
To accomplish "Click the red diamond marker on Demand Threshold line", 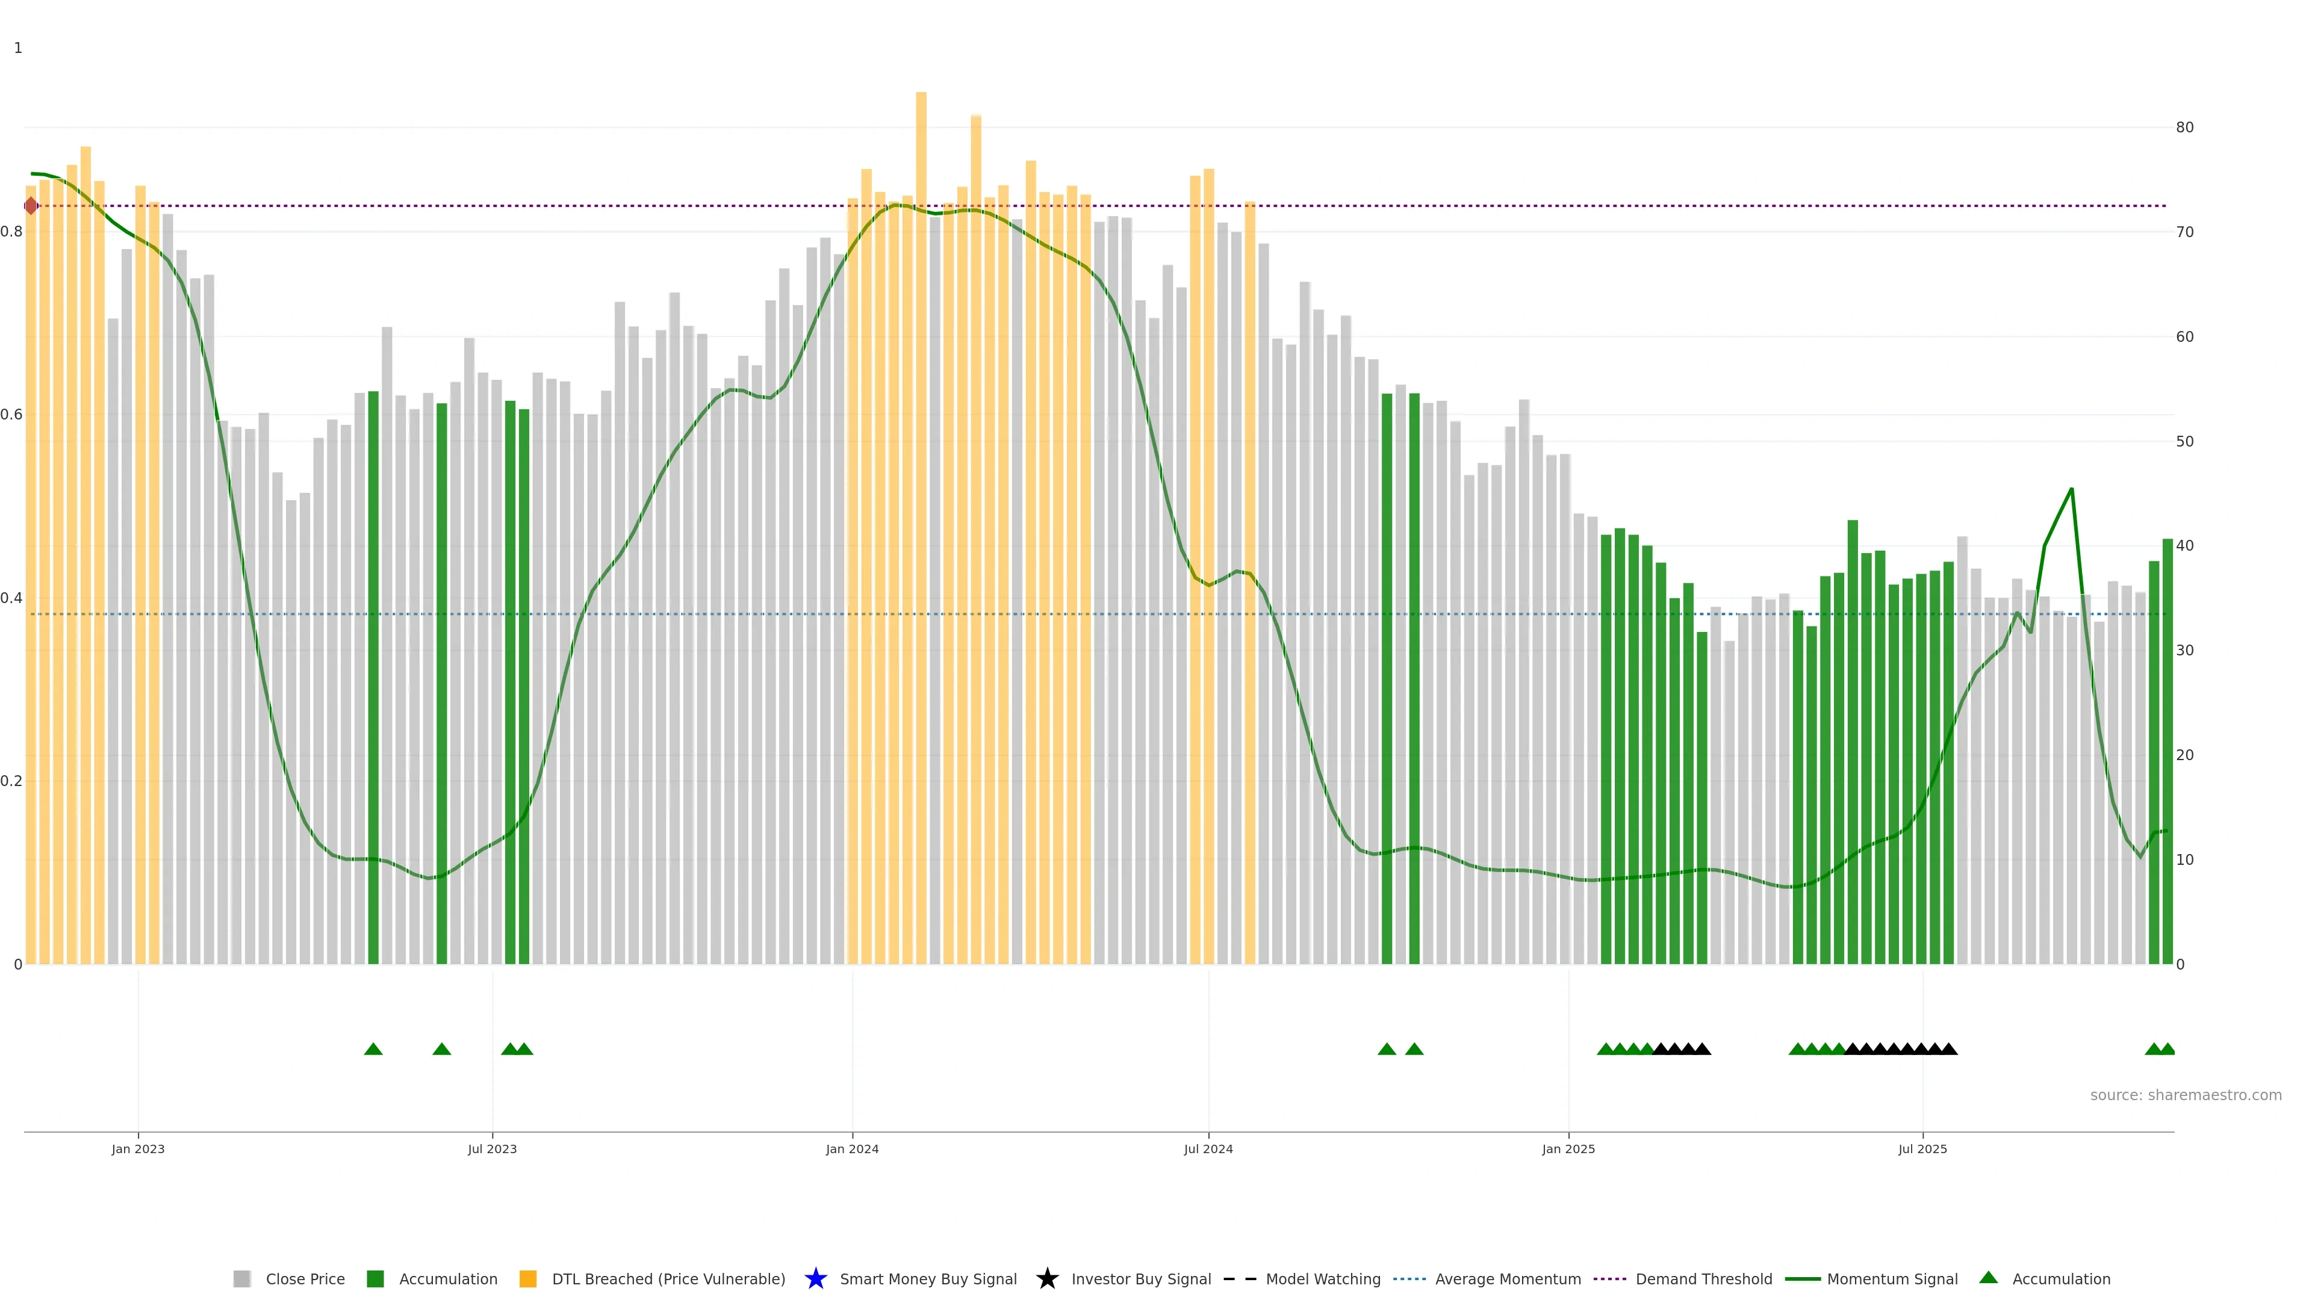I will click(x=31, y=206).
